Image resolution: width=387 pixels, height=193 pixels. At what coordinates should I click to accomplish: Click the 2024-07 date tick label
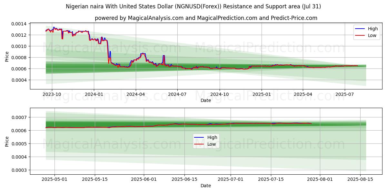pyautogui.click(x=177, y=94)
